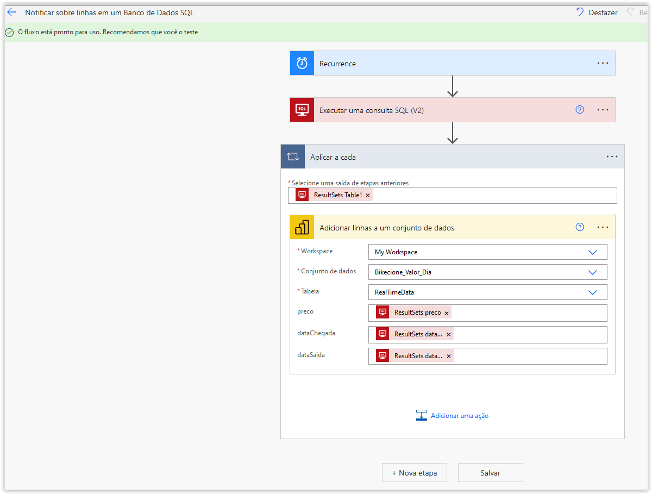This screenshot has width=652, height=494.
Task: Click in the dataSaida input field
Action: pos(487,356)
